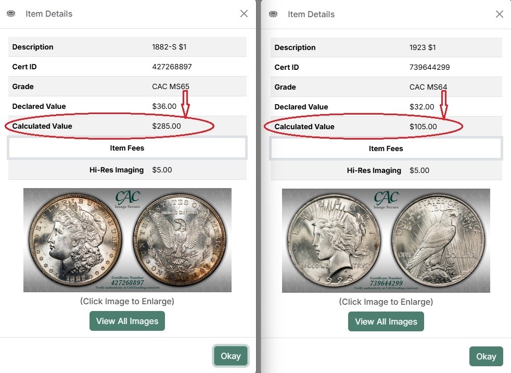Image resolution: width=511 pixels, height=373 pixels.
Task: Select the Item Fees header for 1882-S
Action: [127, 148]
